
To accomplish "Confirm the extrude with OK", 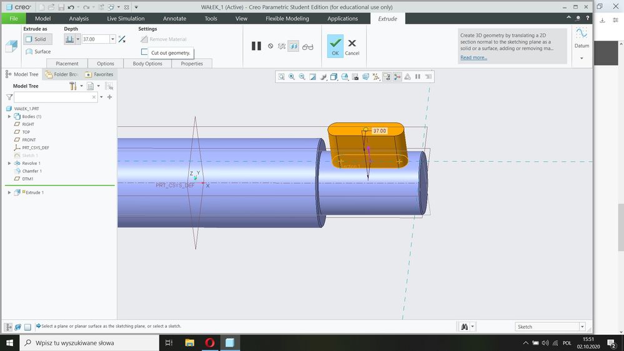I will 335,46.
